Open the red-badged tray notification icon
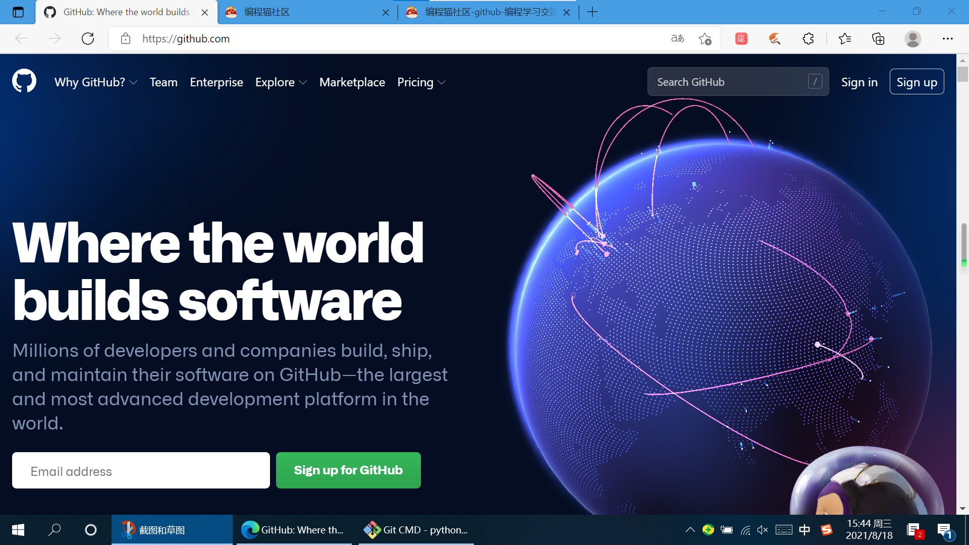969x545 pixels. point(914,530)
